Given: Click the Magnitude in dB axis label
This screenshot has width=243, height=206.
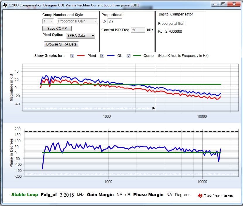Looking at the screenshot, I should coord(11,88).
